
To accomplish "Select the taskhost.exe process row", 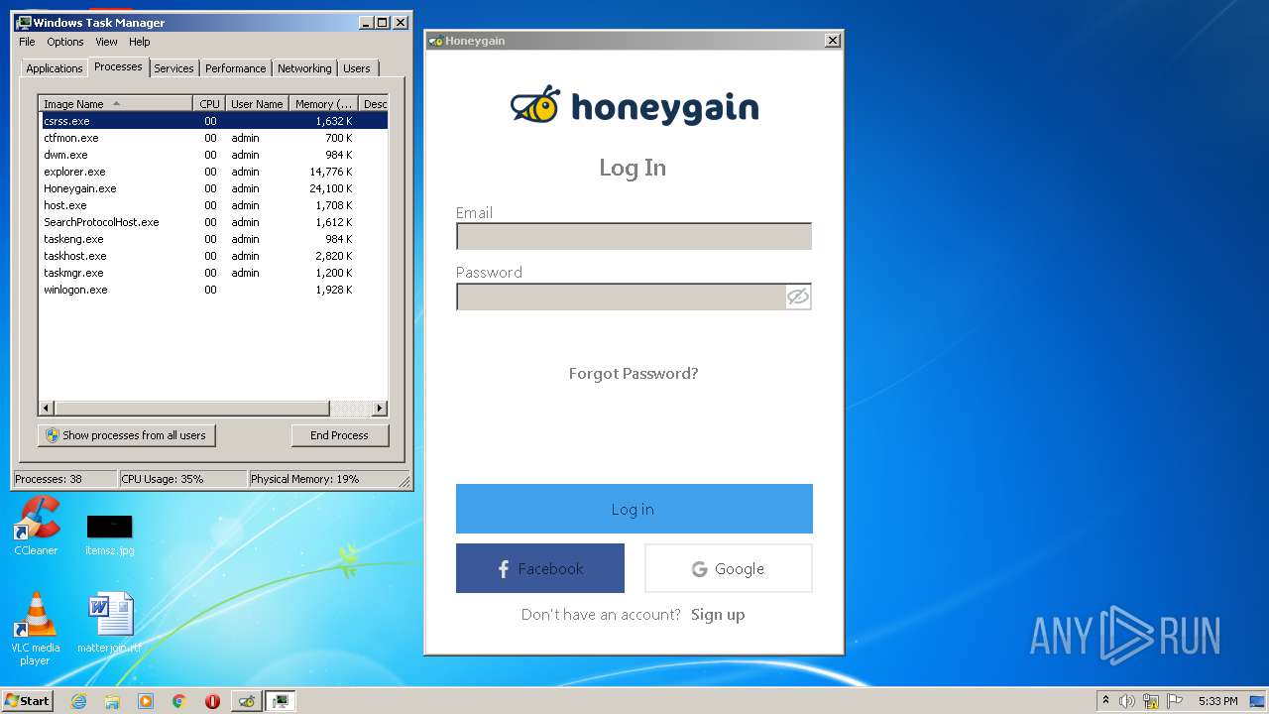I will (213, 256).
